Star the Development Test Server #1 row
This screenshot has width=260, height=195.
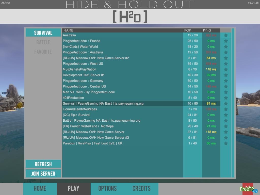pyautogui.click(x=226, y=75)
